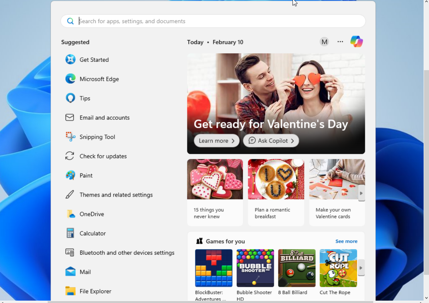429x303 pixels.
Task: Open the Email and accounts envelope icon
Action: click(x=69, y=117)
